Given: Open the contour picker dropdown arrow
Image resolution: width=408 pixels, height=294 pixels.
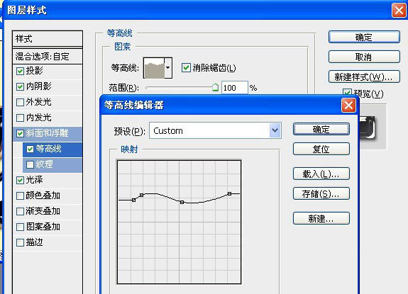Looking at the screenshot, I should pyautogui.click(x=168, y=68).
